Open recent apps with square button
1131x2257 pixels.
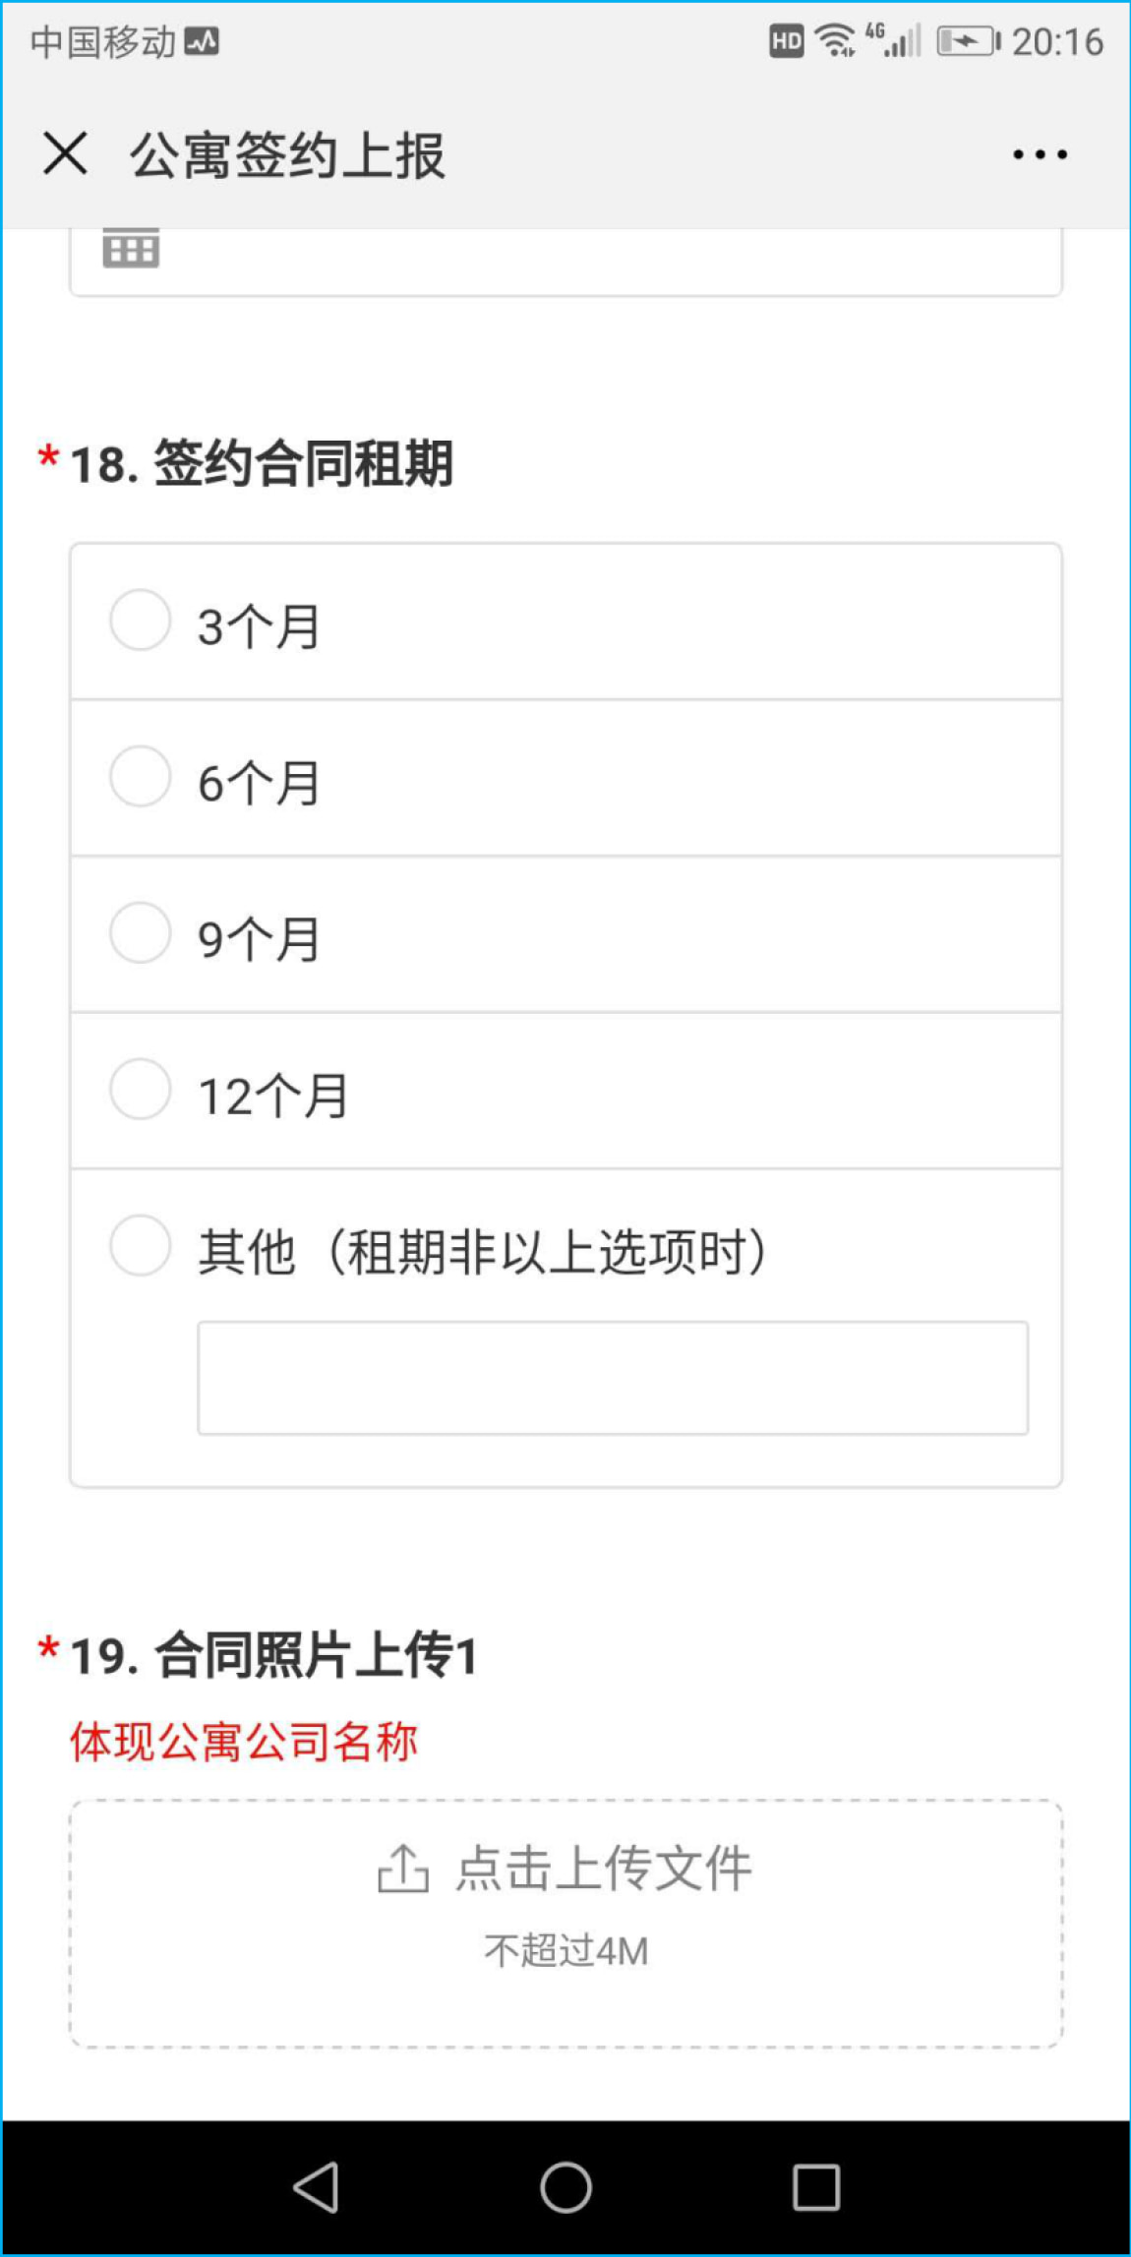pyautogui.click(x=815, y=2188)
